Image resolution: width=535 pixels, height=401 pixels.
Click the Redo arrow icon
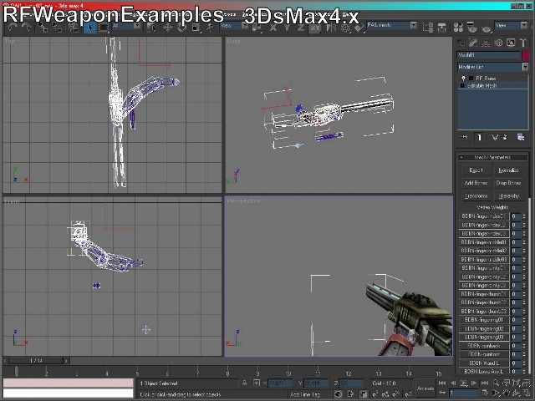click(x=26, y=28)
